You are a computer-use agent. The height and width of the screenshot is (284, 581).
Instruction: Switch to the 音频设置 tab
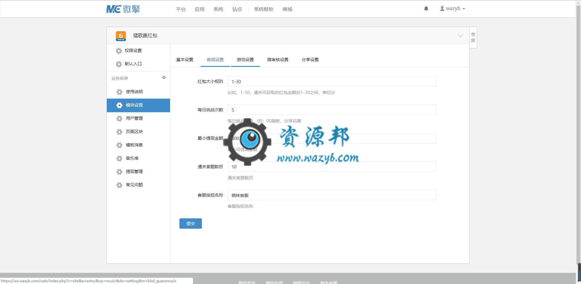click(215, 60)
